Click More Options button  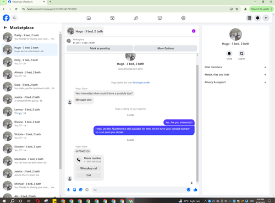tap(166, 48)
